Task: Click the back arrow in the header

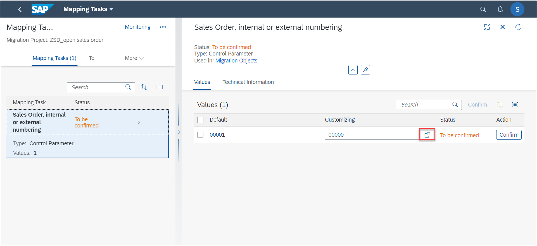Action: 20,9
